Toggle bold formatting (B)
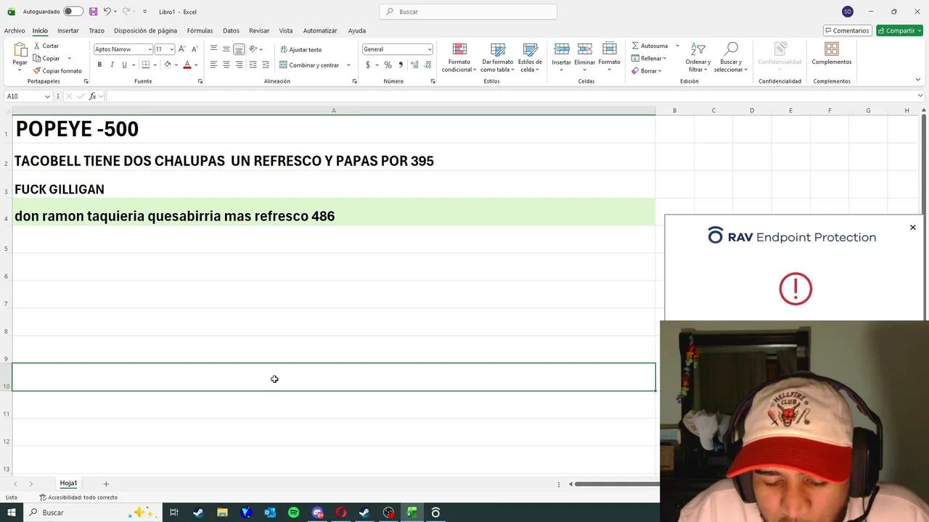The image size is (929, 522). pos(99,65)
